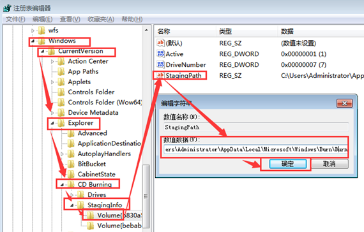This screenshot has width=364, height=232.
Task: Expand the AutoplayHandlers tree node
Action: 62,154
